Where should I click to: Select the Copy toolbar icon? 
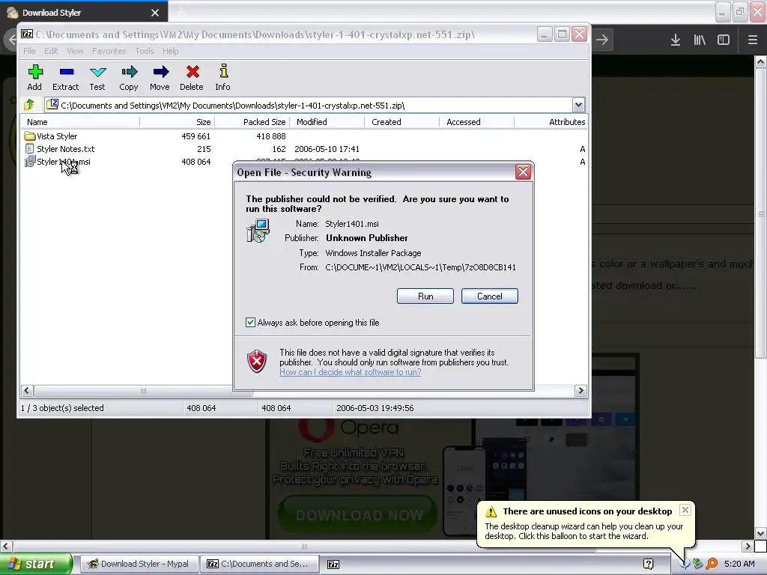(129, 72)
